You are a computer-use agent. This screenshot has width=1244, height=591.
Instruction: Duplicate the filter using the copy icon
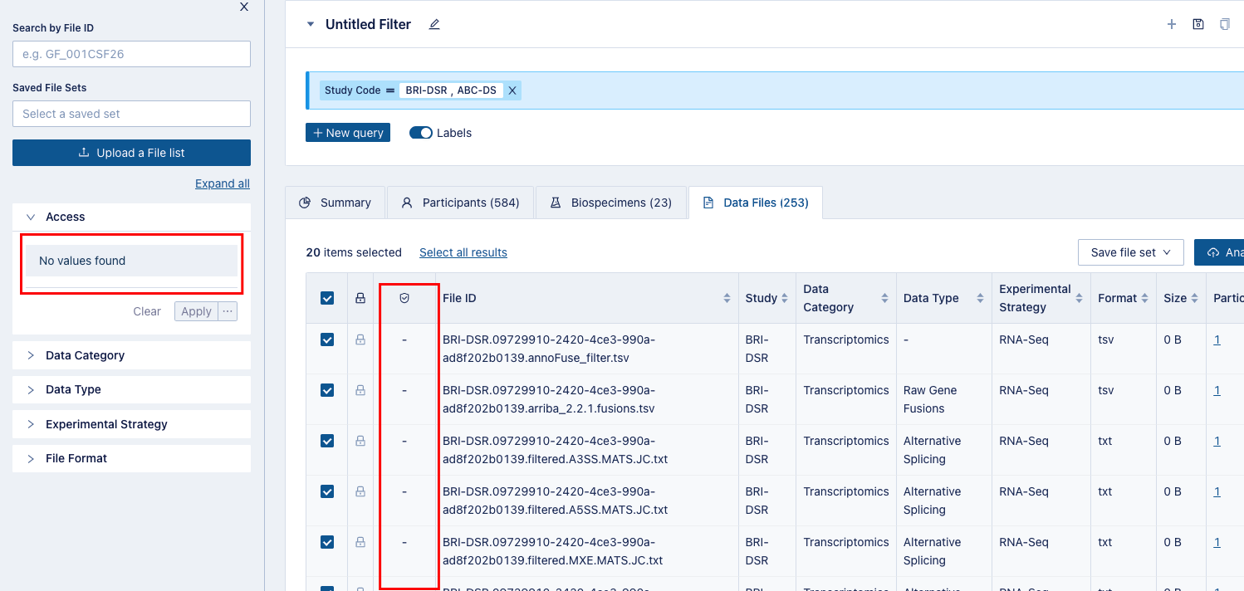pyautogui.click(x=1225, y=23)
